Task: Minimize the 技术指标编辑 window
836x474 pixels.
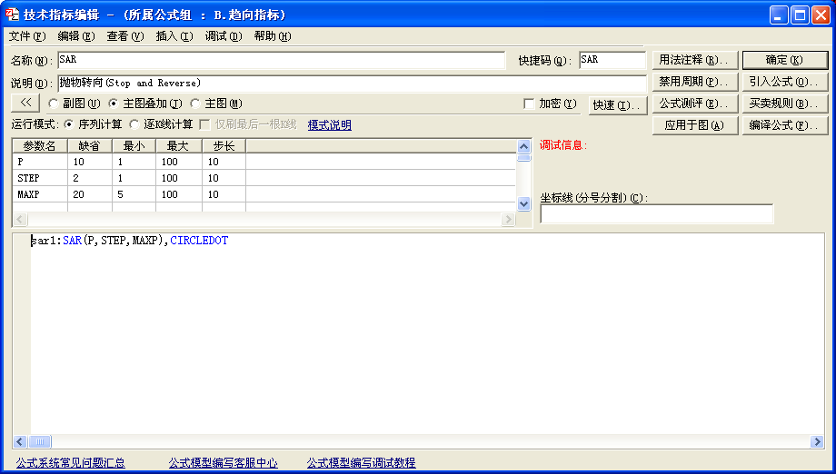Action: point(779,15)
